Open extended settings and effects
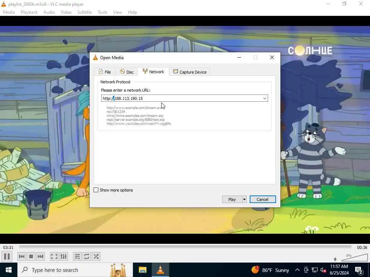Viewport: 370px width, 277px height. point(64,256)
